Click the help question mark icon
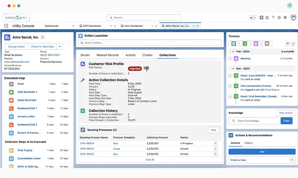298x178 pixels. click(x=273, y=18)
